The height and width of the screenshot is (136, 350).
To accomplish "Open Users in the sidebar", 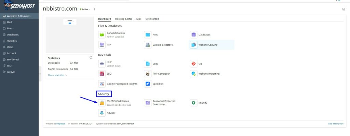I will [x=19, y=47].
